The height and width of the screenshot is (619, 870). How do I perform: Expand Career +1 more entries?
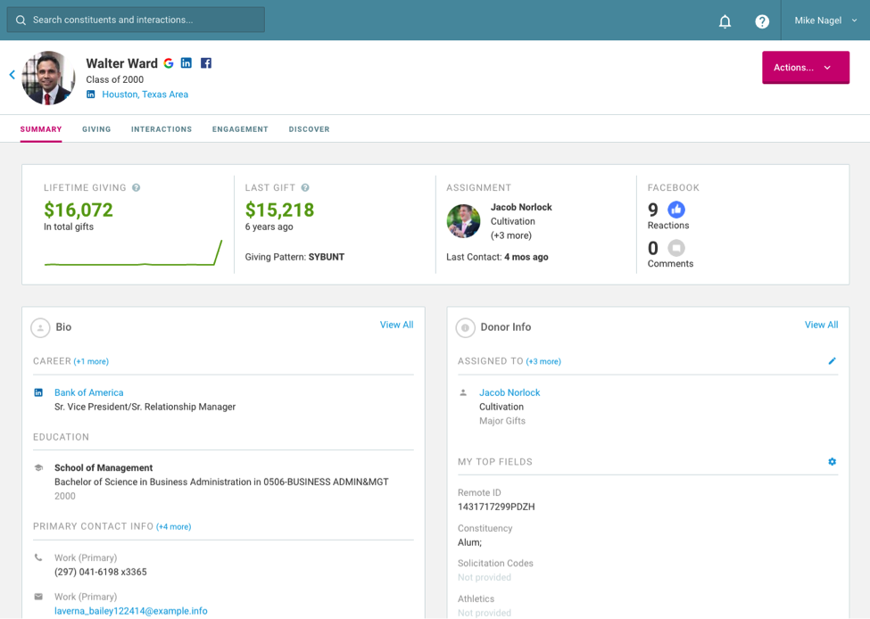pyautogui.click(x=91, y=362)
